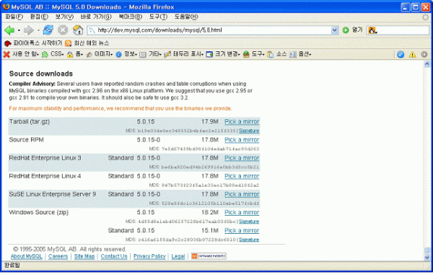Click inside the URL address field

[213, 30]
